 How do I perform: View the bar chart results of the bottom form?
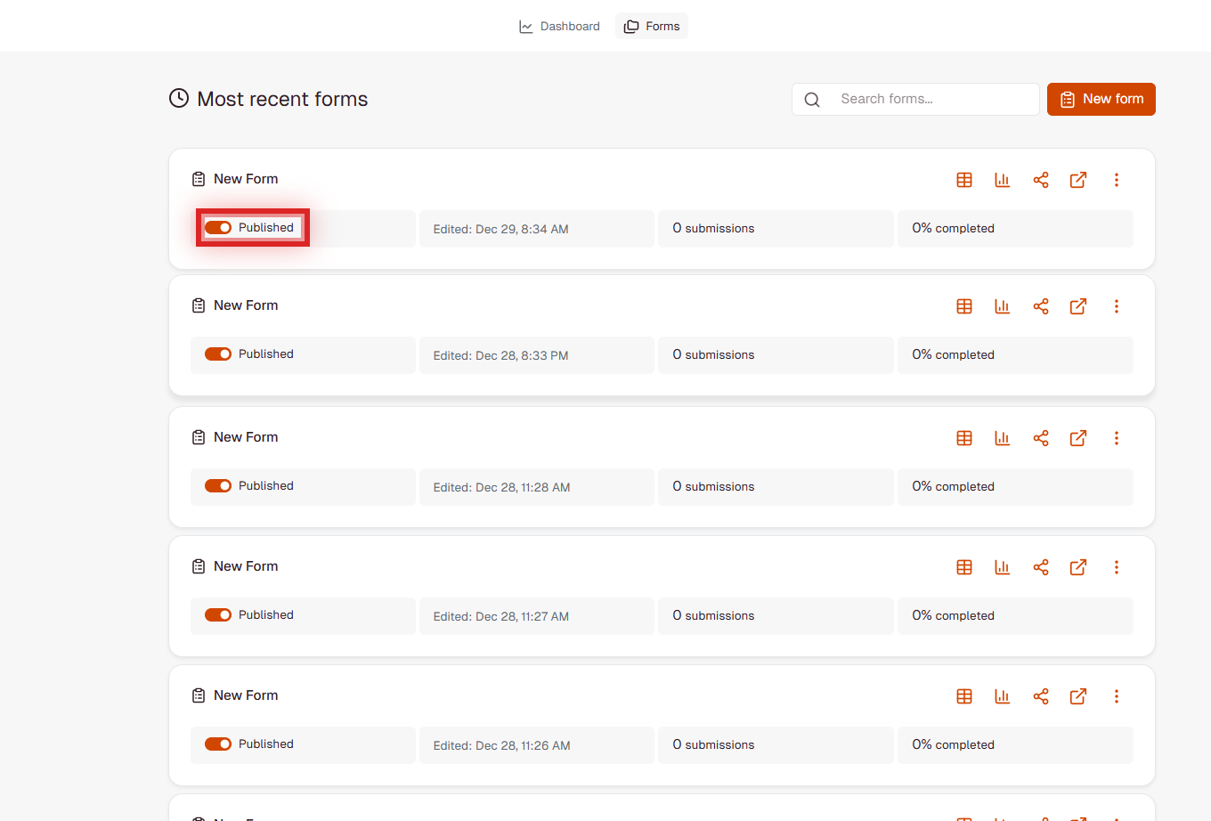pos(1002,695)
